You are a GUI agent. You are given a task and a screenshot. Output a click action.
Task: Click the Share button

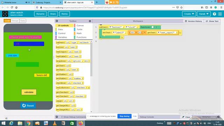click(53, 14)
